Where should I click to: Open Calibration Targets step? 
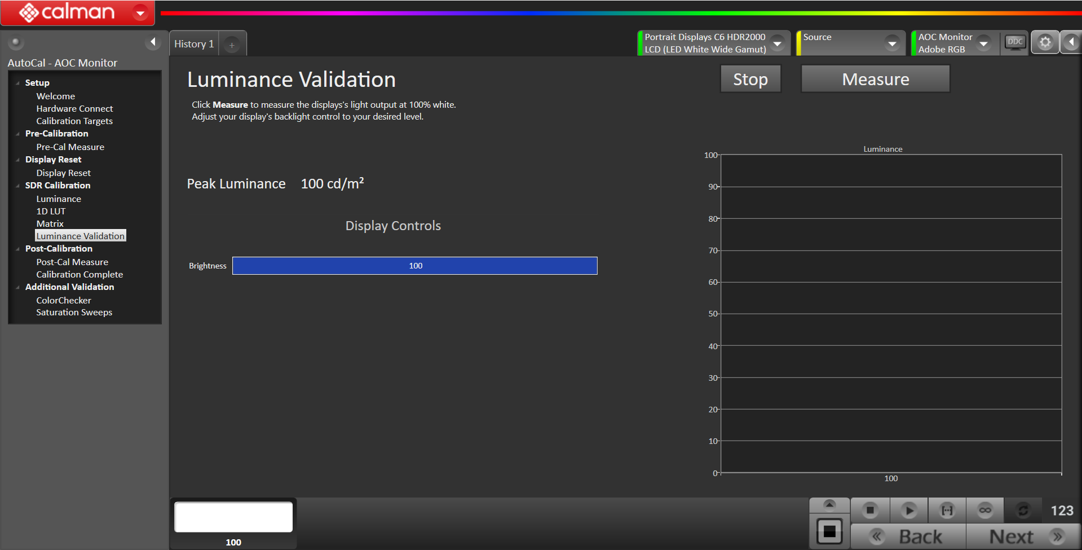point(74,121)
